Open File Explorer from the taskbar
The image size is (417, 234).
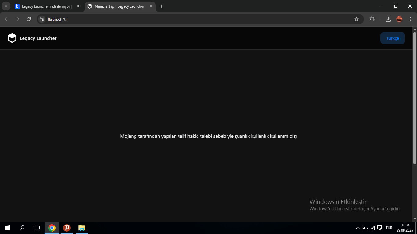[x=82, y=228]
